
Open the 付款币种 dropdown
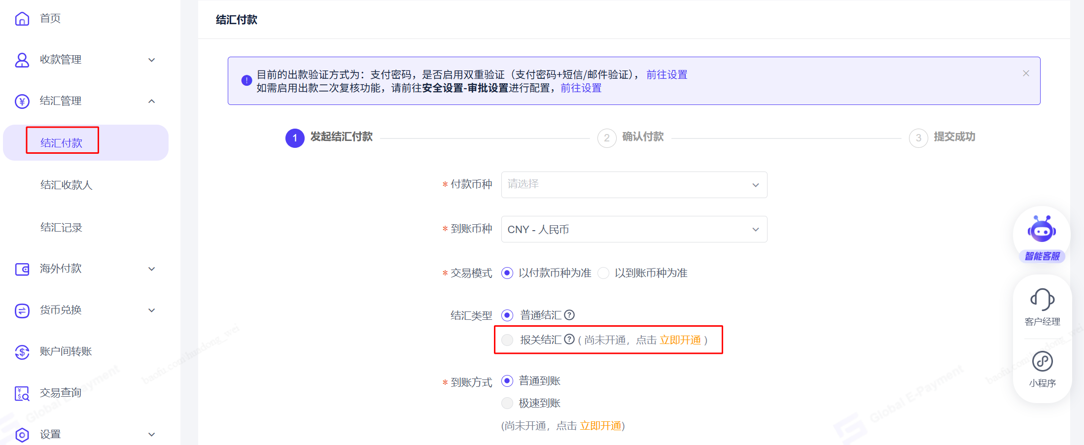pyautogui.click(x=633, y=185)
